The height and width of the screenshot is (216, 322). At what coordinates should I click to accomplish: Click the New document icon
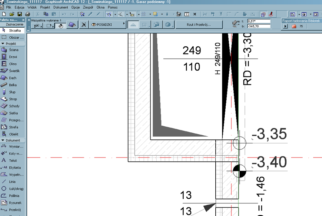[x=4, y=14]
